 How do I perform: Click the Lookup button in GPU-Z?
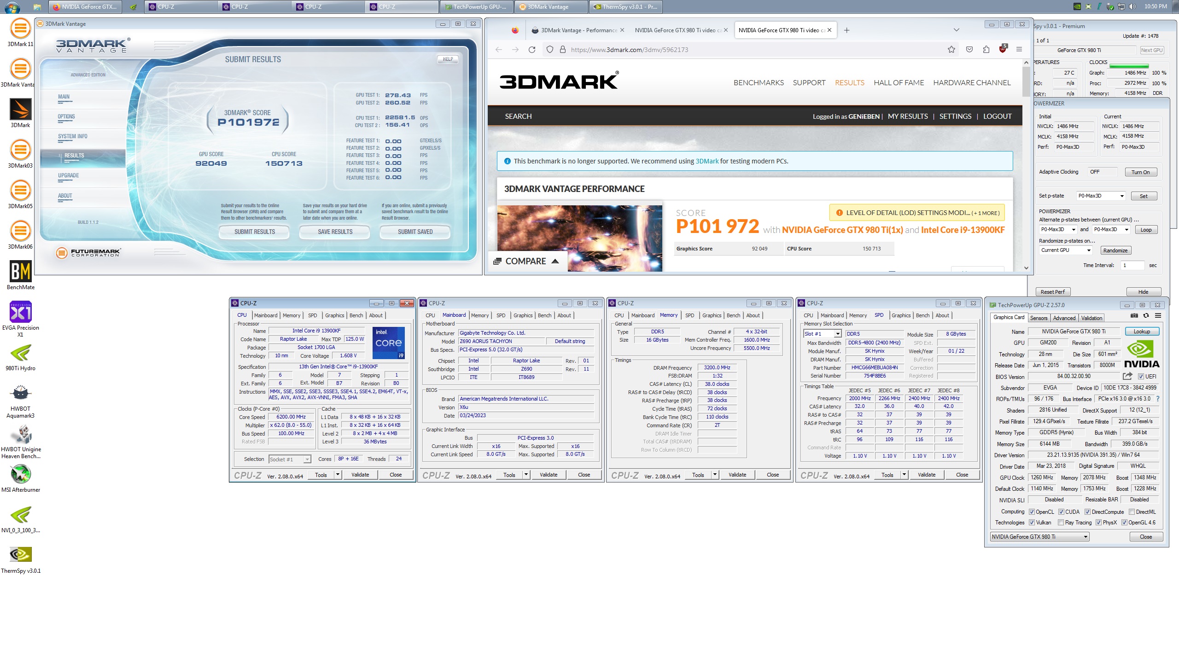coord(1142,331)
